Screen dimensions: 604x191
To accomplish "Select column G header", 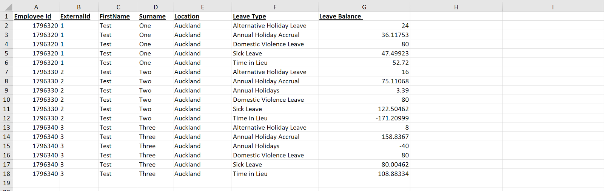I will click(x=364, y=7).
